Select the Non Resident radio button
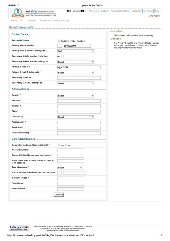170x241 pixels. click(71, 41)
